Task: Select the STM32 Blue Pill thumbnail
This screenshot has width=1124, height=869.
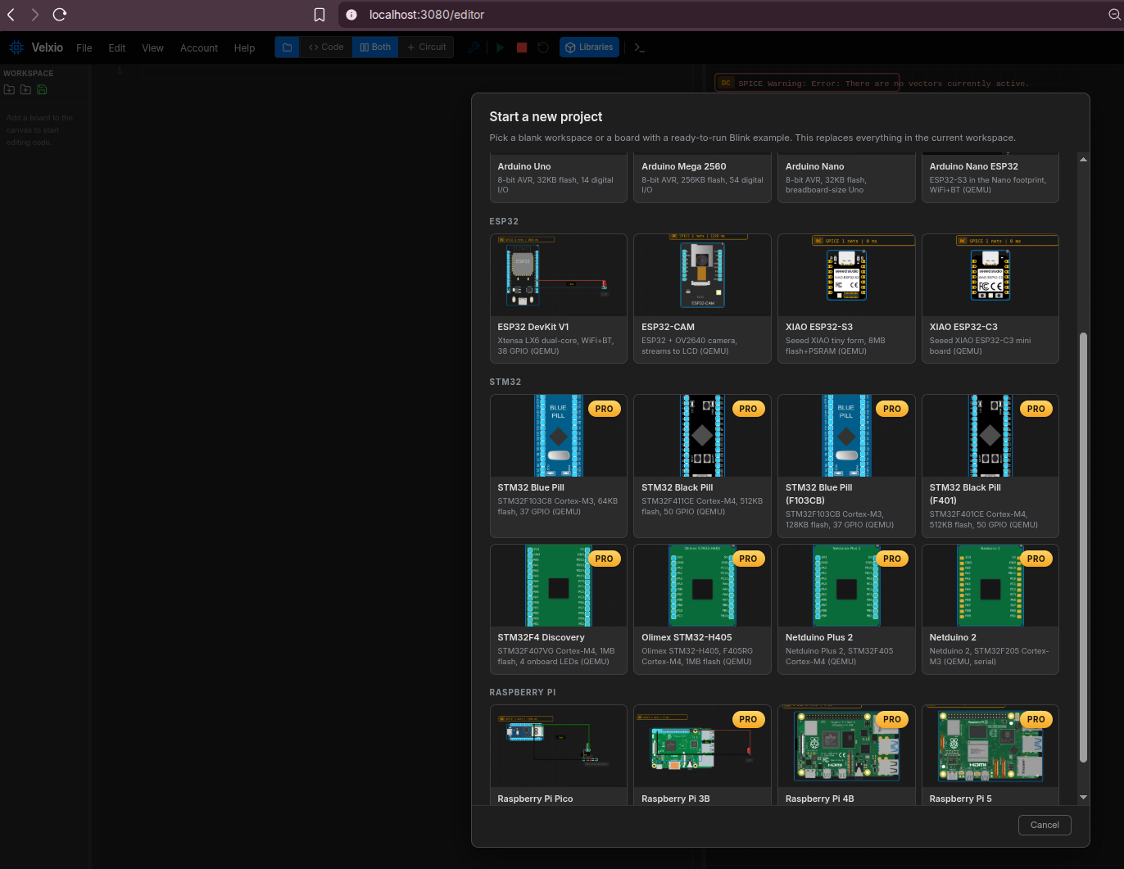Action: click(x=559, y=436)
